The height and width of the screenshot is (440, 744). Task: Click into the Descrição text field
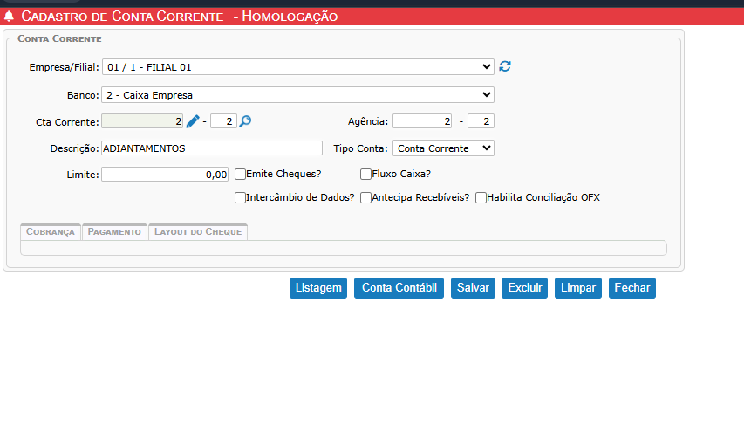[x=212, y=148]
